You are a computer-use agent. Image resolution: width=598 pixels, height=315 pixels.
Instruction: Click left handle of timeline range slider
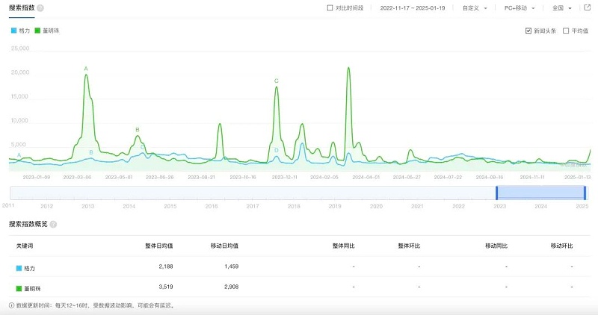(x=496, y=193)
